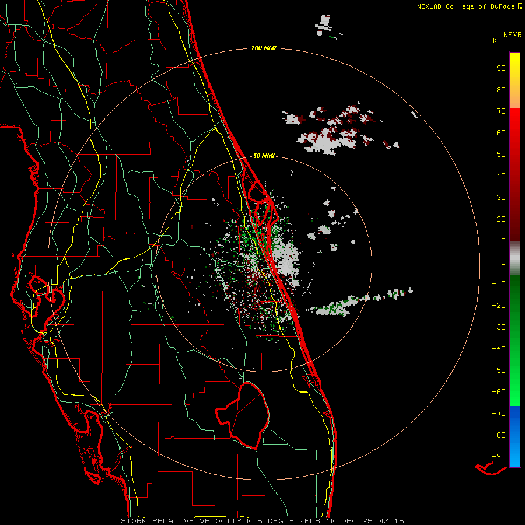Click the 10 value on the velocity scale

501,241
